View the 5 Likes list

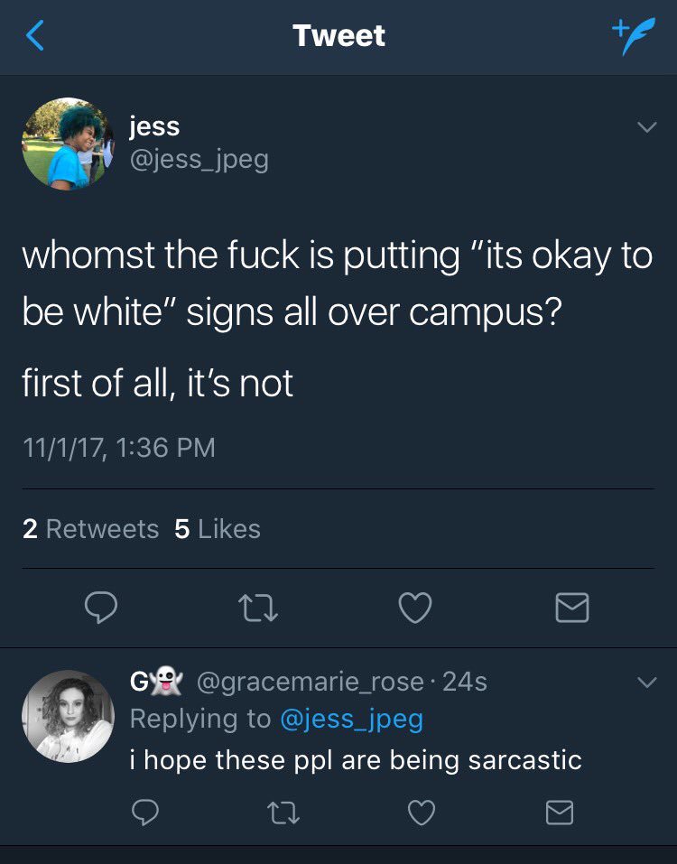click(218, 529)
